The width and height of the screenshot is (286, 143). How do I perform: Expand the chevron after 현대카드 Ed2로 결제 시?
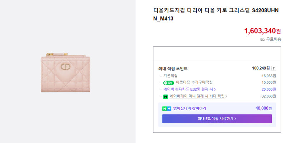pos(215,89)
